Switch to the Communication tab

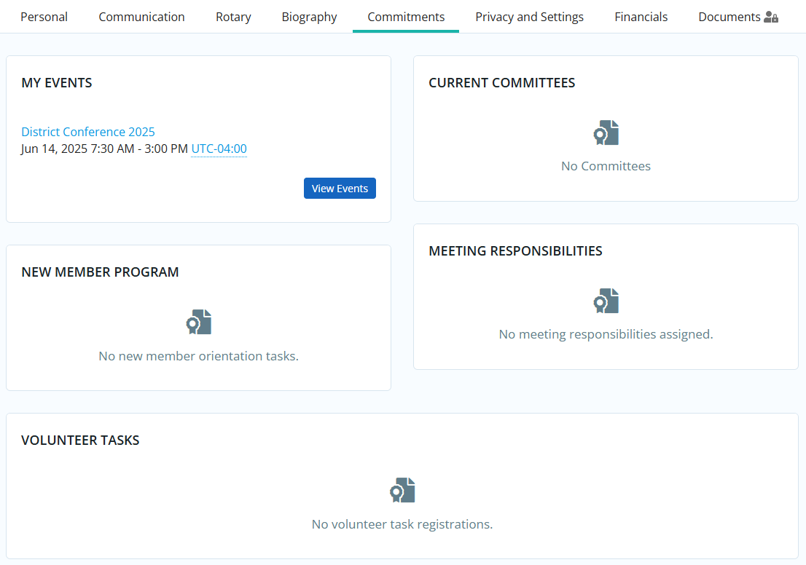coord(141,17)
